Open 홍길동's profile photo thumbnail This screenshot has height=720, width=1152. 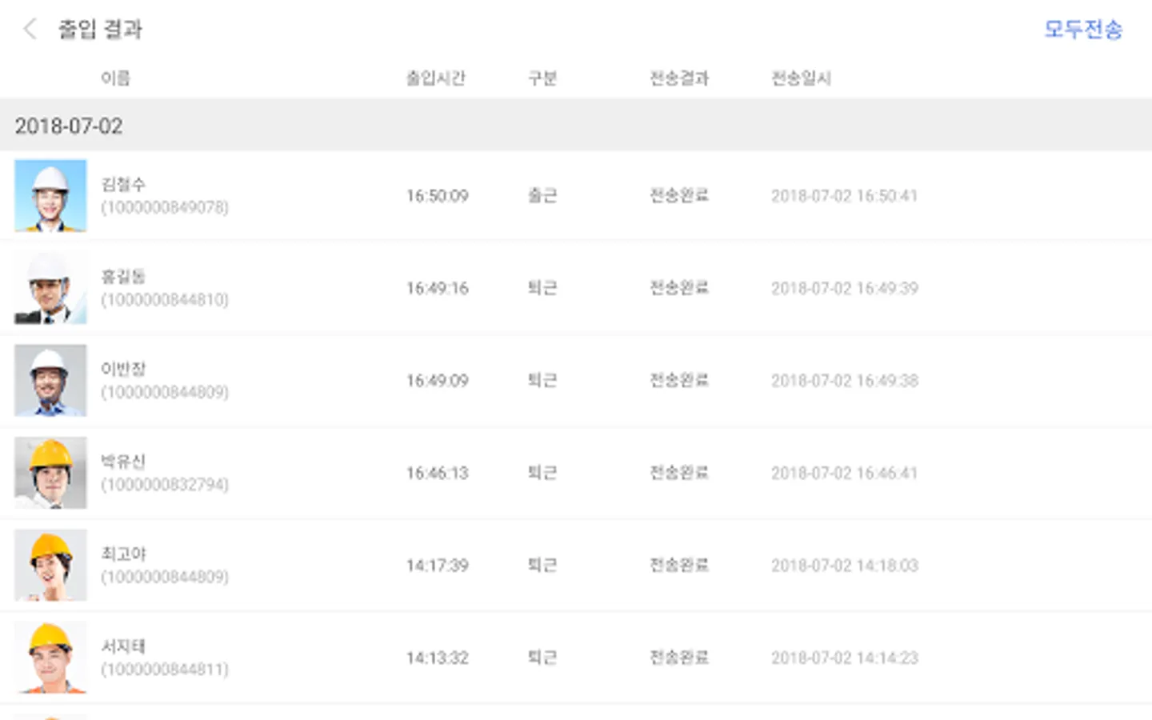pyautogui.click(x=50, y=288)
